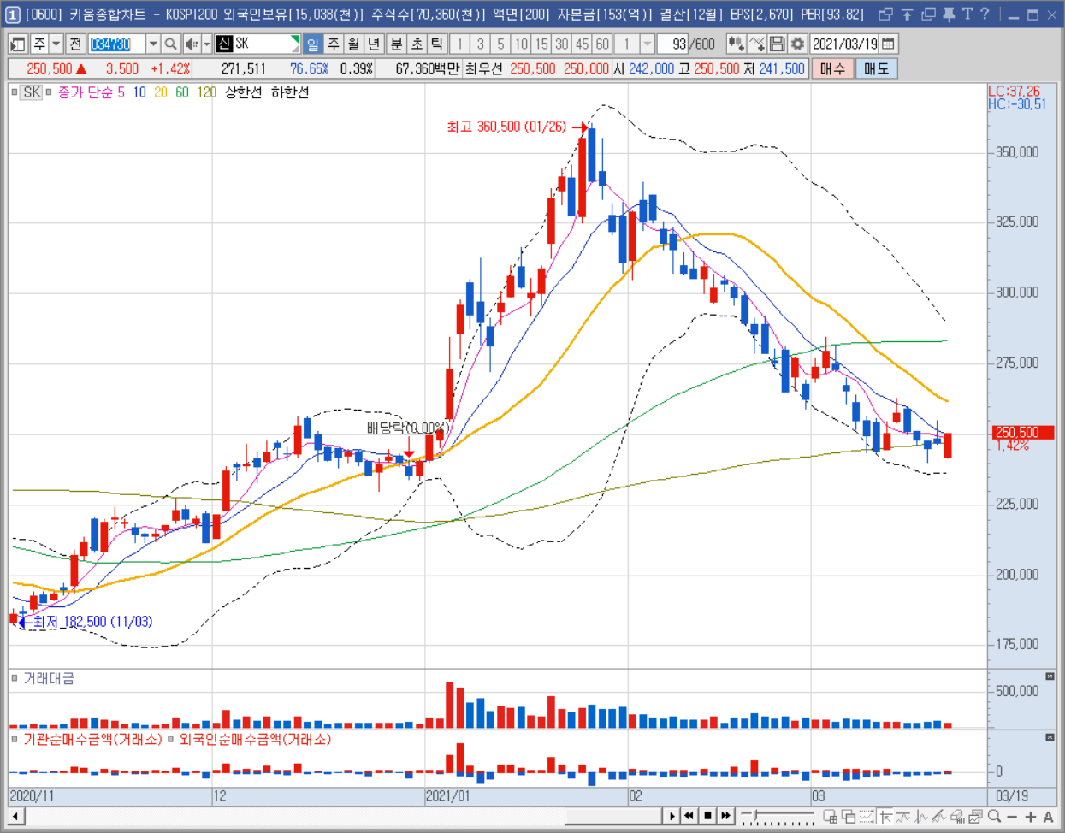Click the chart-window icon left of bottom magnifier
Screen dimensions: 1065x833
click(x=975, y=817)
